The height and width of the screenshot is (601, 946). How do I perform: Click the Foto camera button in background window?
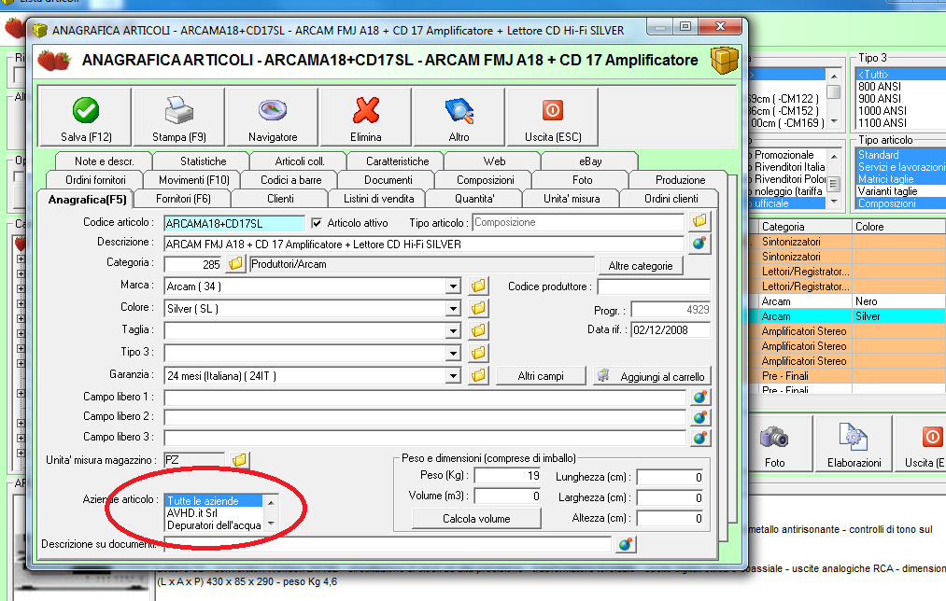point(774,445)
